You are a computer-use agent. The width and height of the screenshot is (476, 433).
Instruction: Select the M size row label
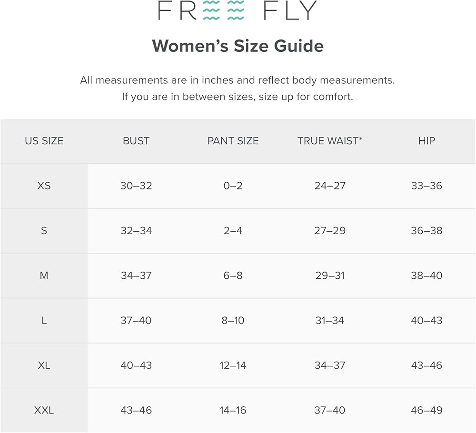(x=44, y=276)
